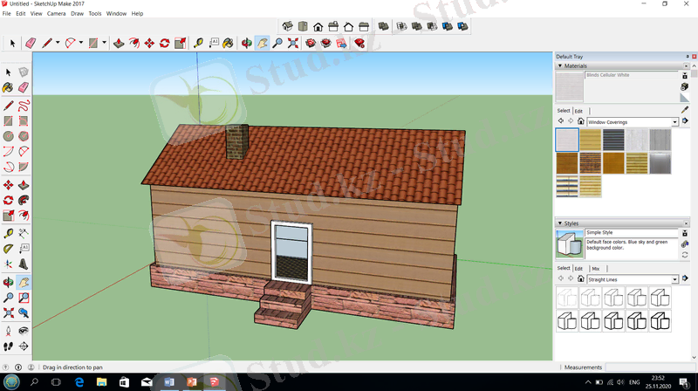Viewport: 698px width, 391px height.
Task: Select the Eraser tool in top toolbar
Action: (30, 42)
